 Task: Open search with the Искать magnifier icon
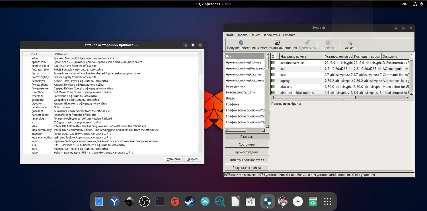pyautogui.click(x=350, y=43)
